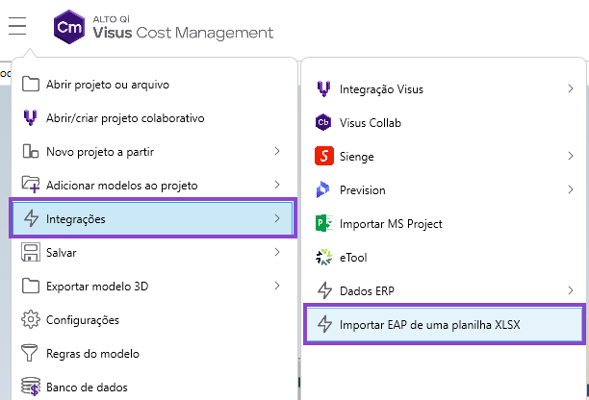Expand the Exportar modelo 3D submenu arrow
589x400 pixels.
click(276, 286)
